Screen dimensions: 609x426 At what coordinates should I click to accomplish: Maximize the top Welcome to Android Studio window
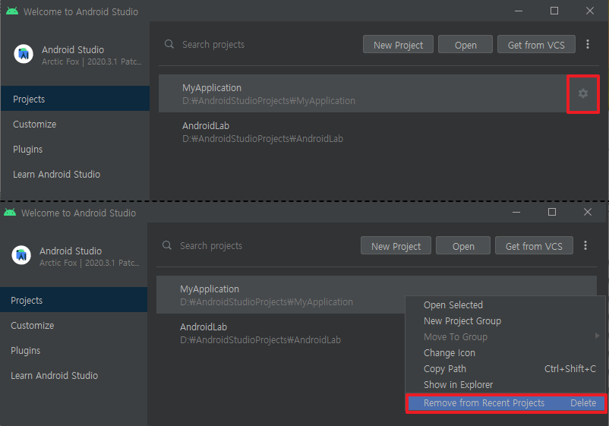tap(554, 11)
